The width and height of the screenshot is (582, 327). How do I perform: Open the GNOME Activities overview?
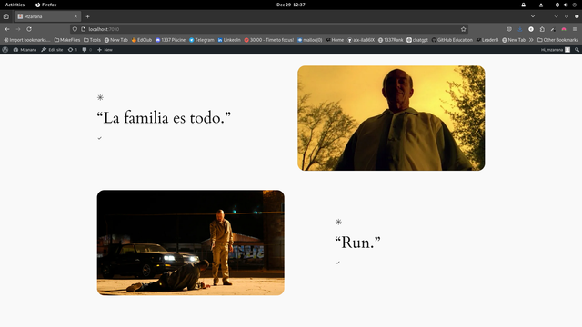click(x=15, y=5)
